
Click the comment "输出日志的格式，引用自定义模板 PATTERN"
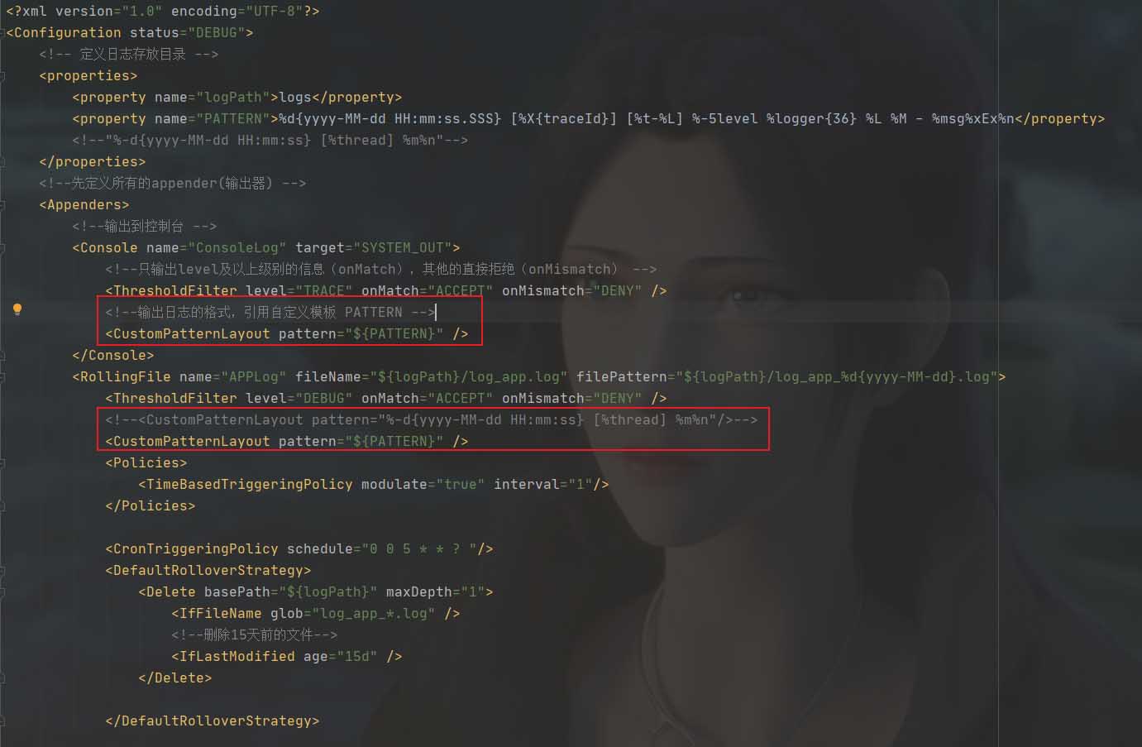pyautogui.click(x=270, y=312)
